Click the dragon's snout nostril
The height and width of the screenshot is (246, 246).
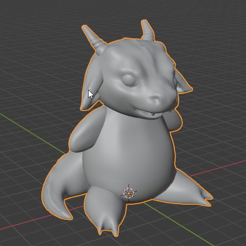pos(155,99)
